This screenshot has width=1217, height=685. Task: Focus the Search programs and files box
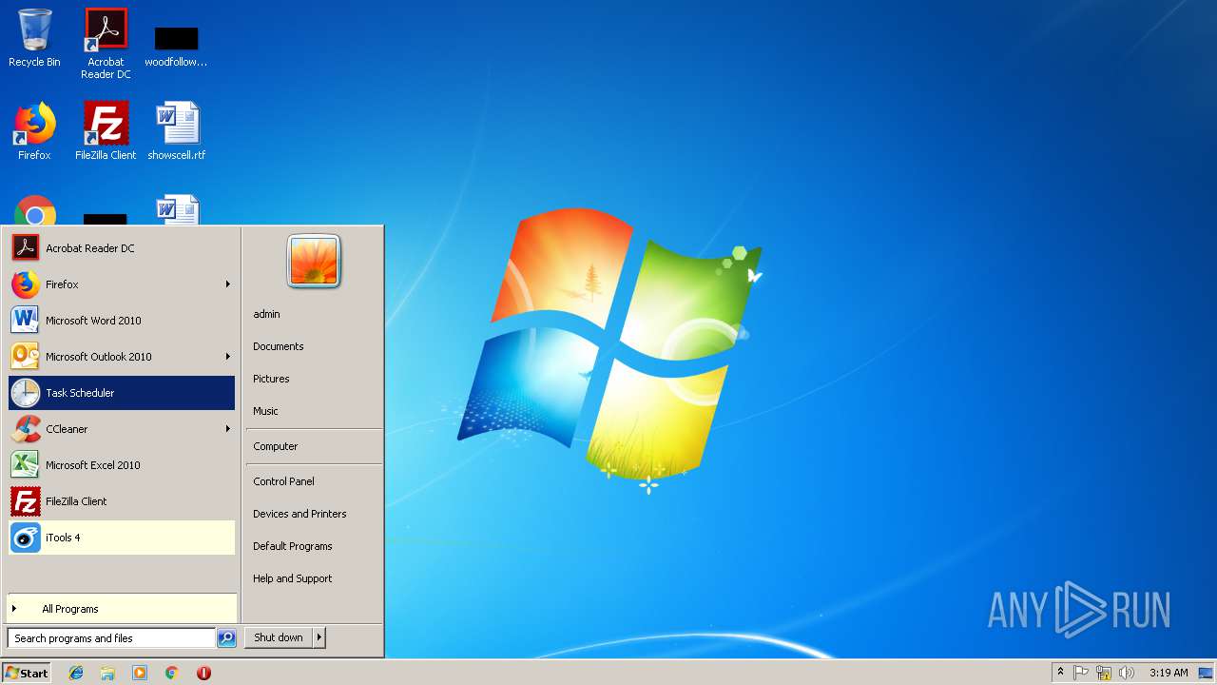(111, 638)
